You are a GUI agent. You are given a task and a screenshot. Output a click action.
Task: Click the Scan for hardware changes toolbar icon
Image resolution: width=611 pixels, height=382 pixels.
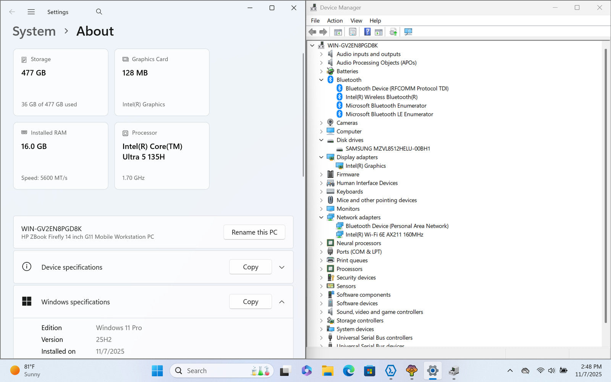click(408, 32)
